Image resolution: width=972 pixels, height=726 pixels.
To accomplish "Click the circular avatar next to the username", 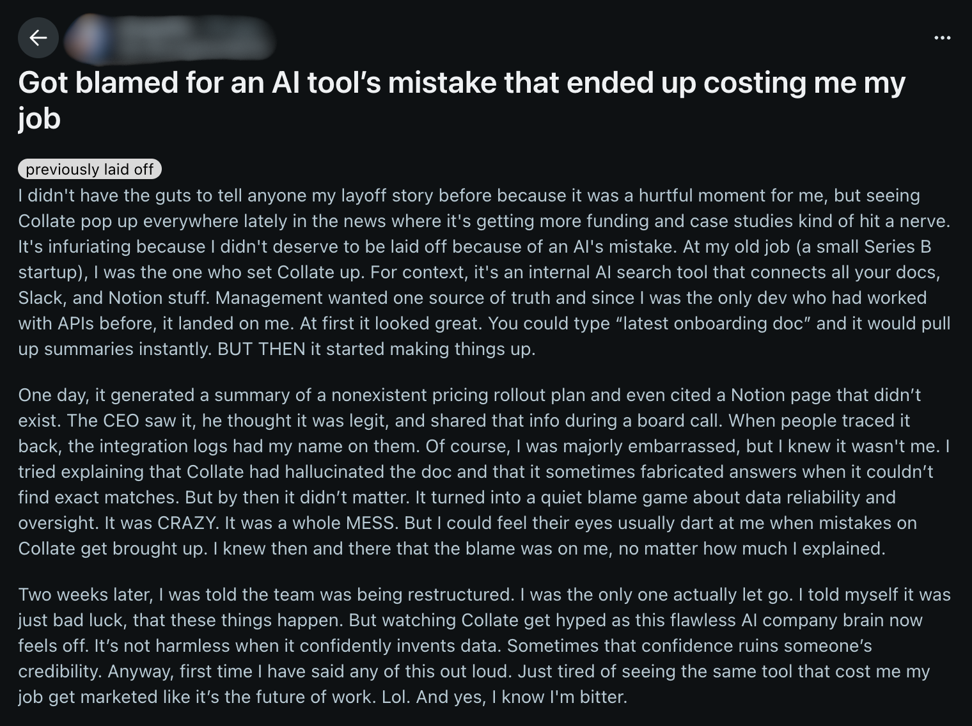I will tap(86, 38).
